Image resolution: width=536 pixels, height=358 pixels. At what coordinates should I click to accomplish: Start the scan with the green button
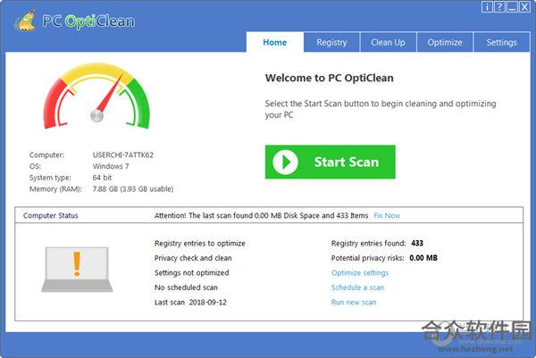click(x=331, y=162)
